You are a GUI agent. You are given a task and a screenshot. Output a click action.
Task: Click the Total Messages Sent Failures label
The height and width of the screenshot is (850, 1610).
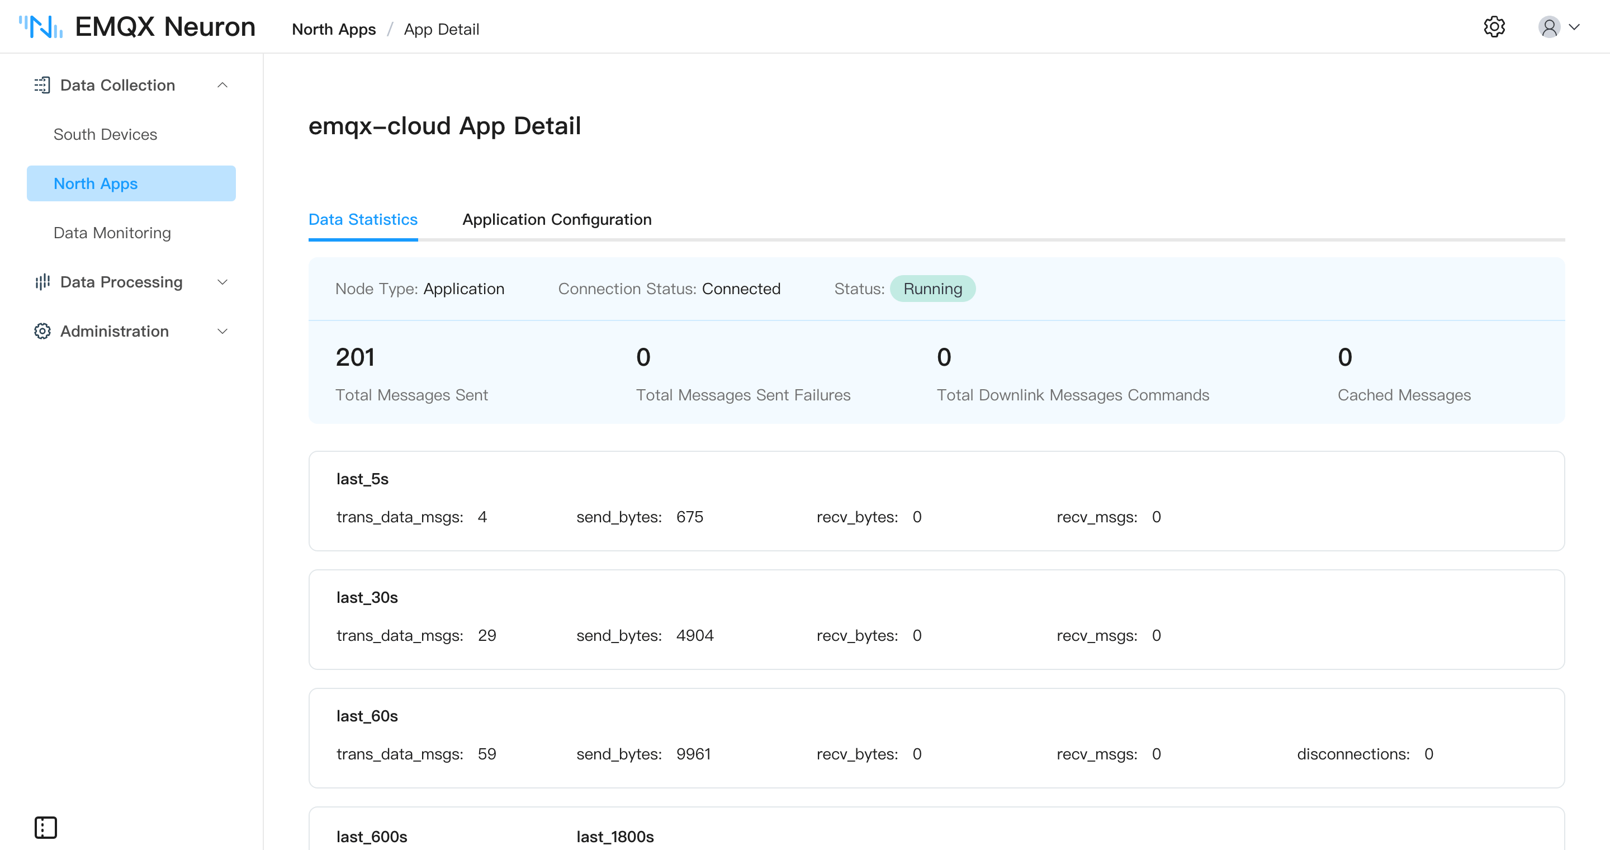[x=743, y=395]
